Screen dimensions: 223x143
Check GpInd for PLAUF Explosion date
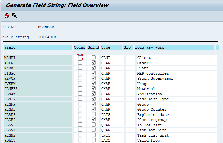(x=93, y=114)
